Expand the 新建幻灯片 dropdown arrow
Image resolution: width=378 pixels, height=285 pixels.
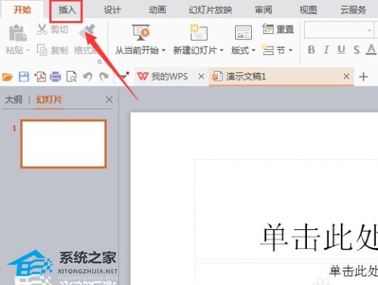(x=222, y=51)
